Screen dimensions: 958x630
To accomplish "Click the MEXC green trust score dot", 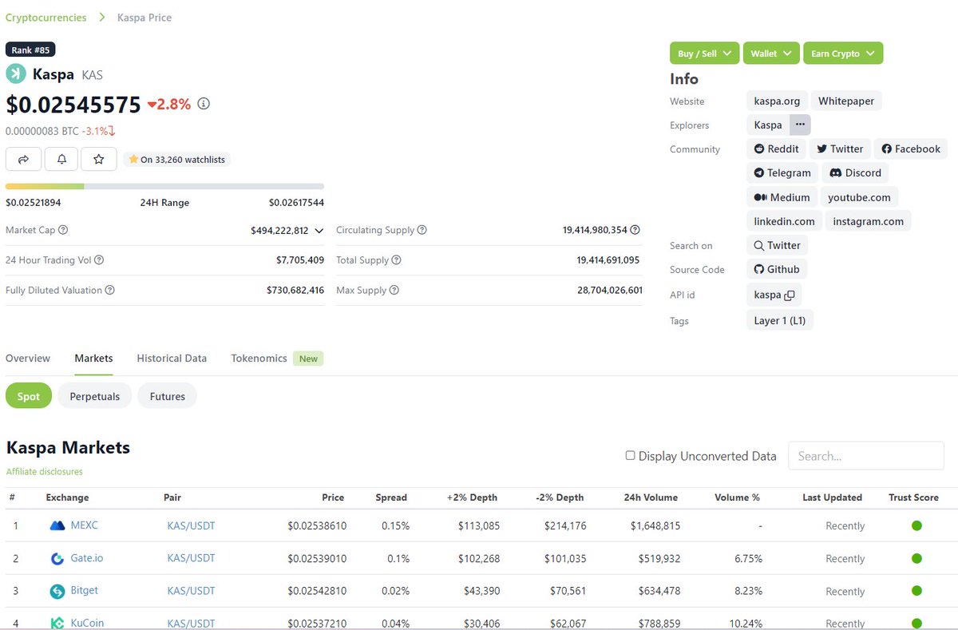I will (x=916, y=525).
